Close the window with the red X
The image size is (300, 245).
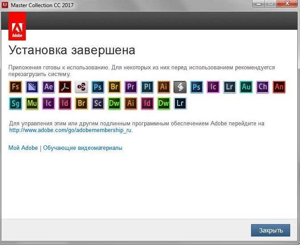click(x=288, y=4)
